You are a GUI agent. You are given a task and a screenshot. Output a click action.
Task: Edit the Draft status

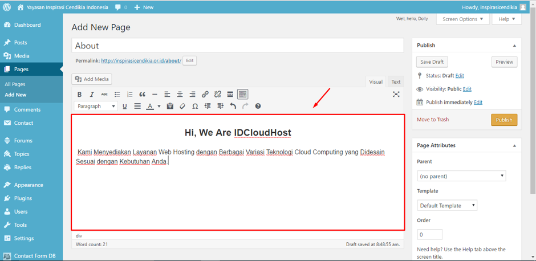[x=460, y=75]
